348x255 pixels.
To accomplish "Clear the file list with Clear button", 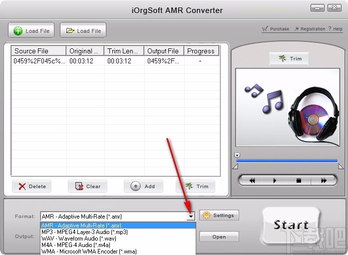I will pyautogui.click(x=88, y=186).
